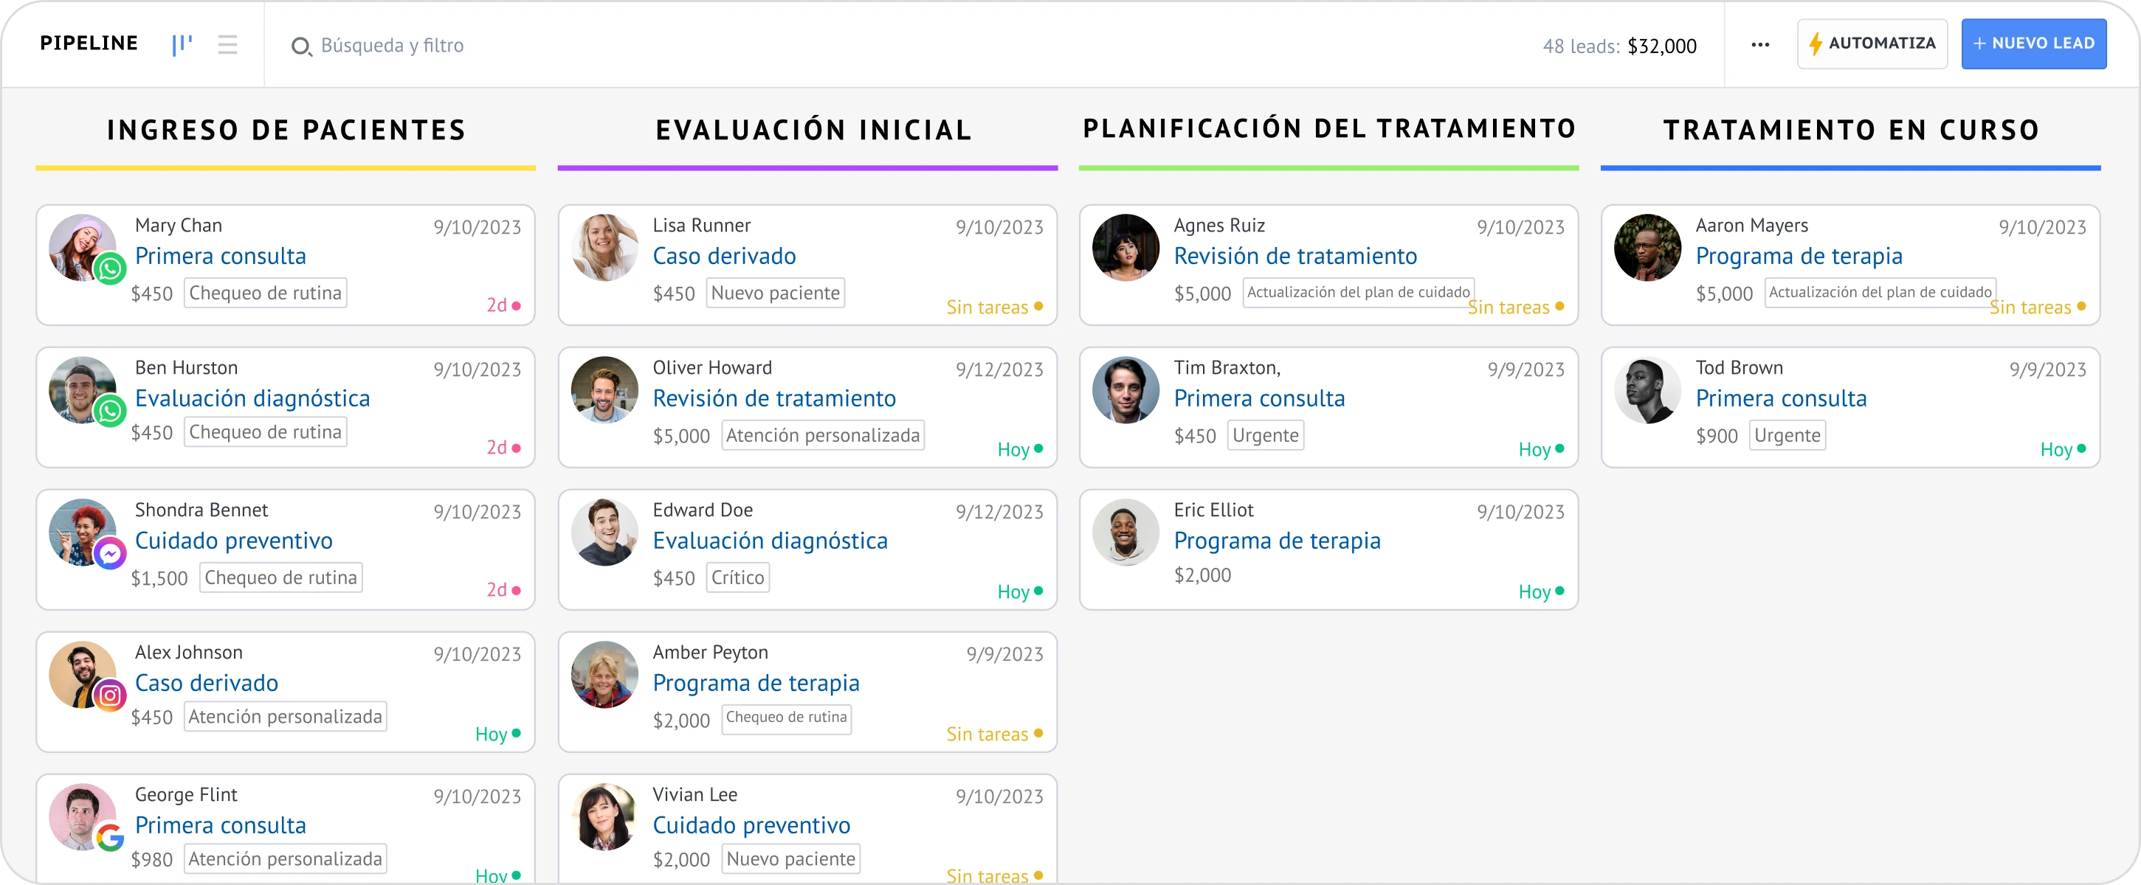Click WhatsApp badge on Ben Hurston's avatar
Screen dimensions: 2141x885
[x=110, y=411]
